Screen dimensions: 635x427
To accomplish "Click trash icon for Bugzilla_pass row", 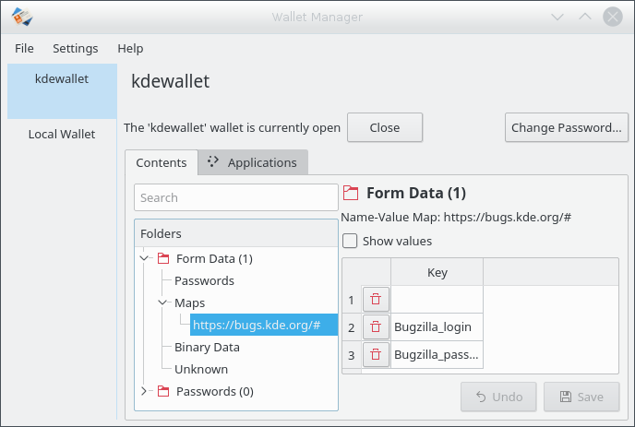I will click(376, 354).
